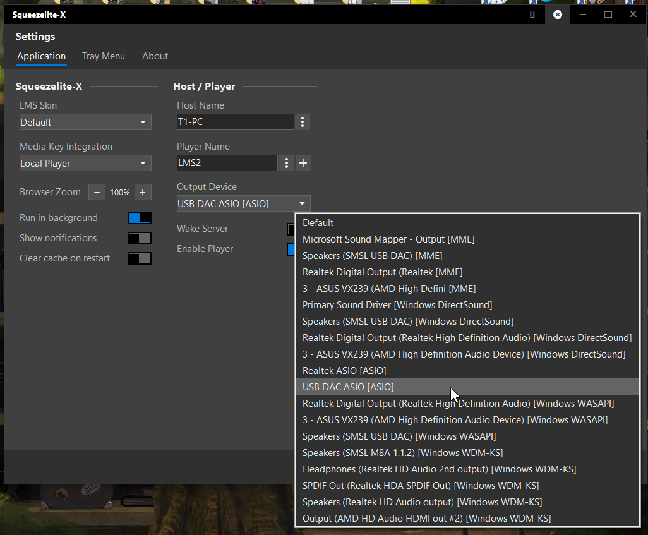Viewport: 648px width, 535px height.
Task: Click the Player Name field LMS2
Action: point(227,163)
